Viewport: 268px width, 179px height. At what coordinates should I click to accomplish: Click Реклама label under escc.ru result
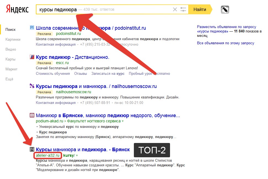[x=44, y=63]
